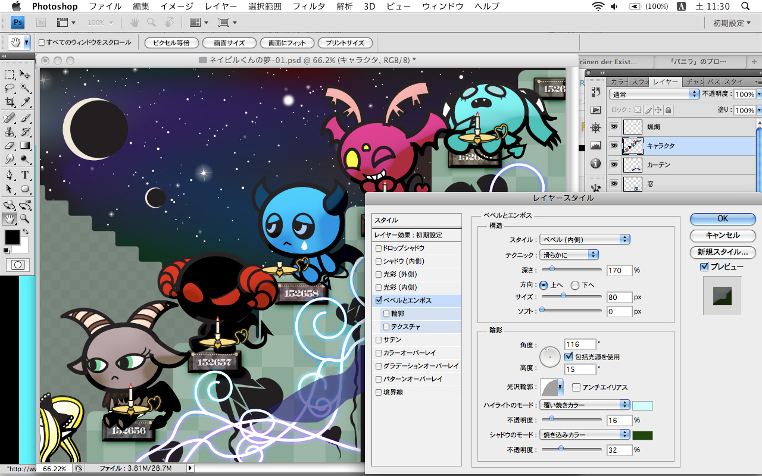Viewport: 762px width, 476px height.
Task: Open the Hand tool preset picker
Action: click(x=27, y=43)
